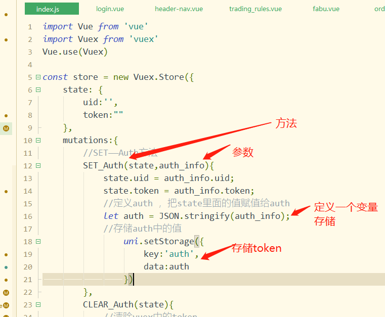This screenshot has height=317, width=385.
Task: Click the CLEAR_Auth function name
Action: click(x=108, y=305)
